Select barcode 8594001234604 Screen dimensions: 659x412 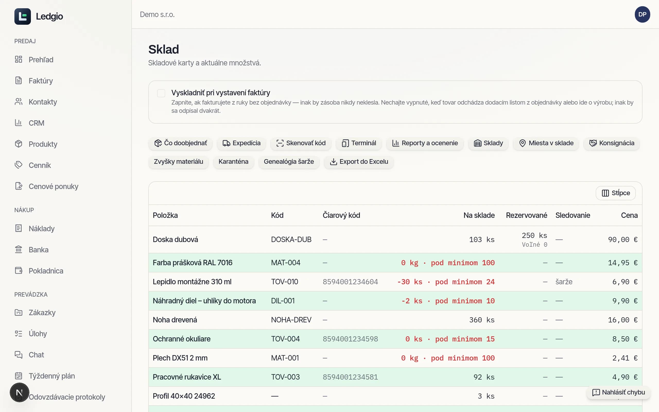350,282
